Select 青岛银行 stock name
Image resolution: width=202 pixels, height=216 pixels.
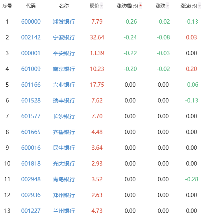[x=64, y=179]
